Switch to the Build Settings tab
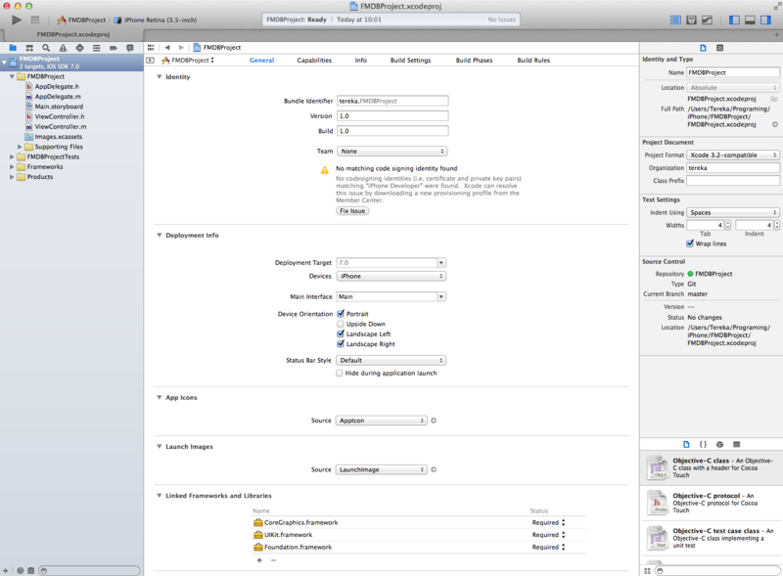The height and width of the screenshot is (576, 783). pos(410,61)
